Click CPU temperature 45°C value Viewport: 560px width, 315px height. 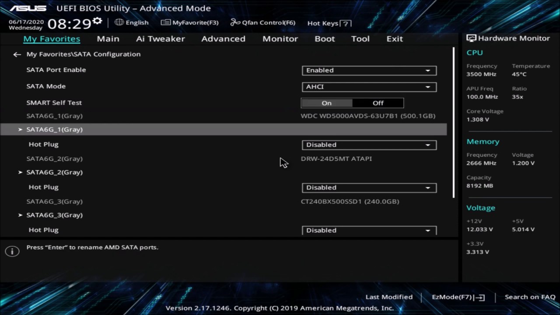519,74
